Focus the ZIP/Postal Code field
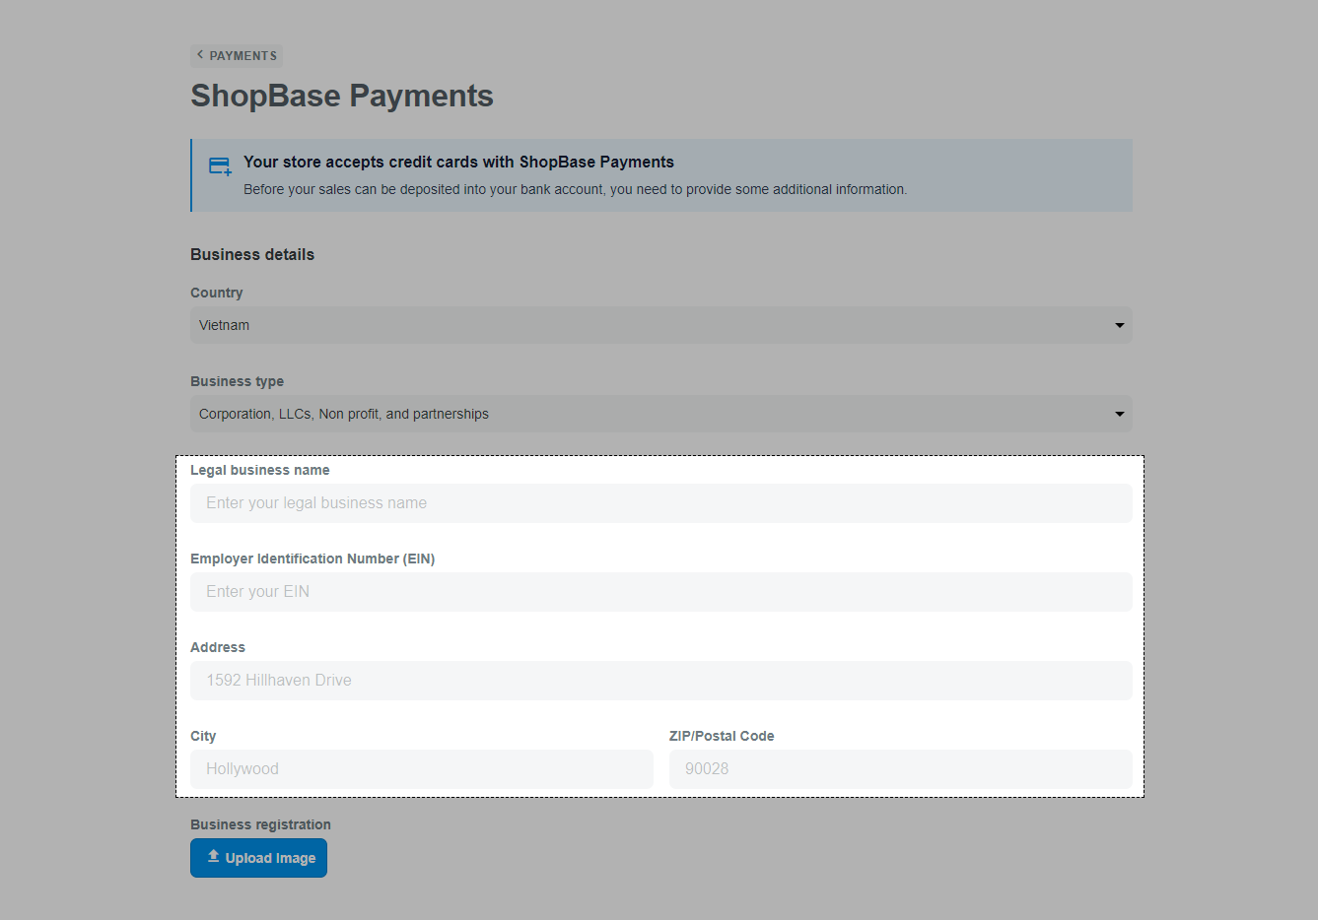The width and height of the screenshot is (1318, 920). [900, 769]
